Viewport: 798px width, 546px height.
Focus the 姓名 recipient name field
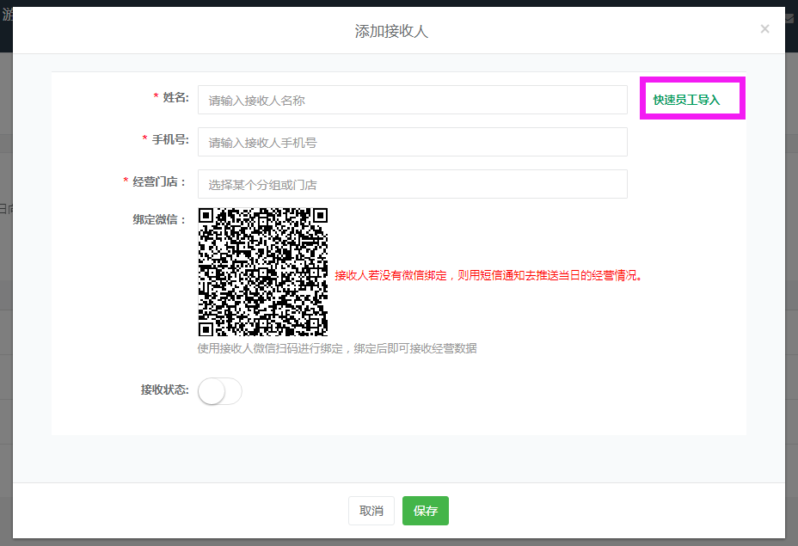click(412, 100)
